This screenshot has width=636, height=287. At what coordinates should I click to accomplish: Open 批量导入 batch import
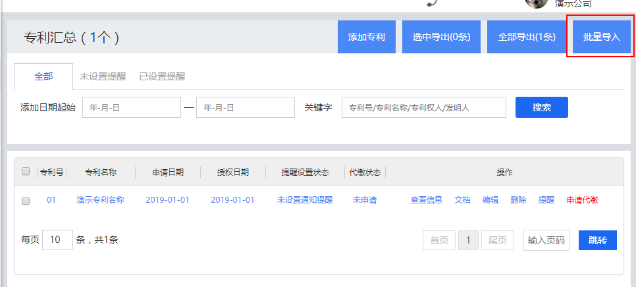602,37
